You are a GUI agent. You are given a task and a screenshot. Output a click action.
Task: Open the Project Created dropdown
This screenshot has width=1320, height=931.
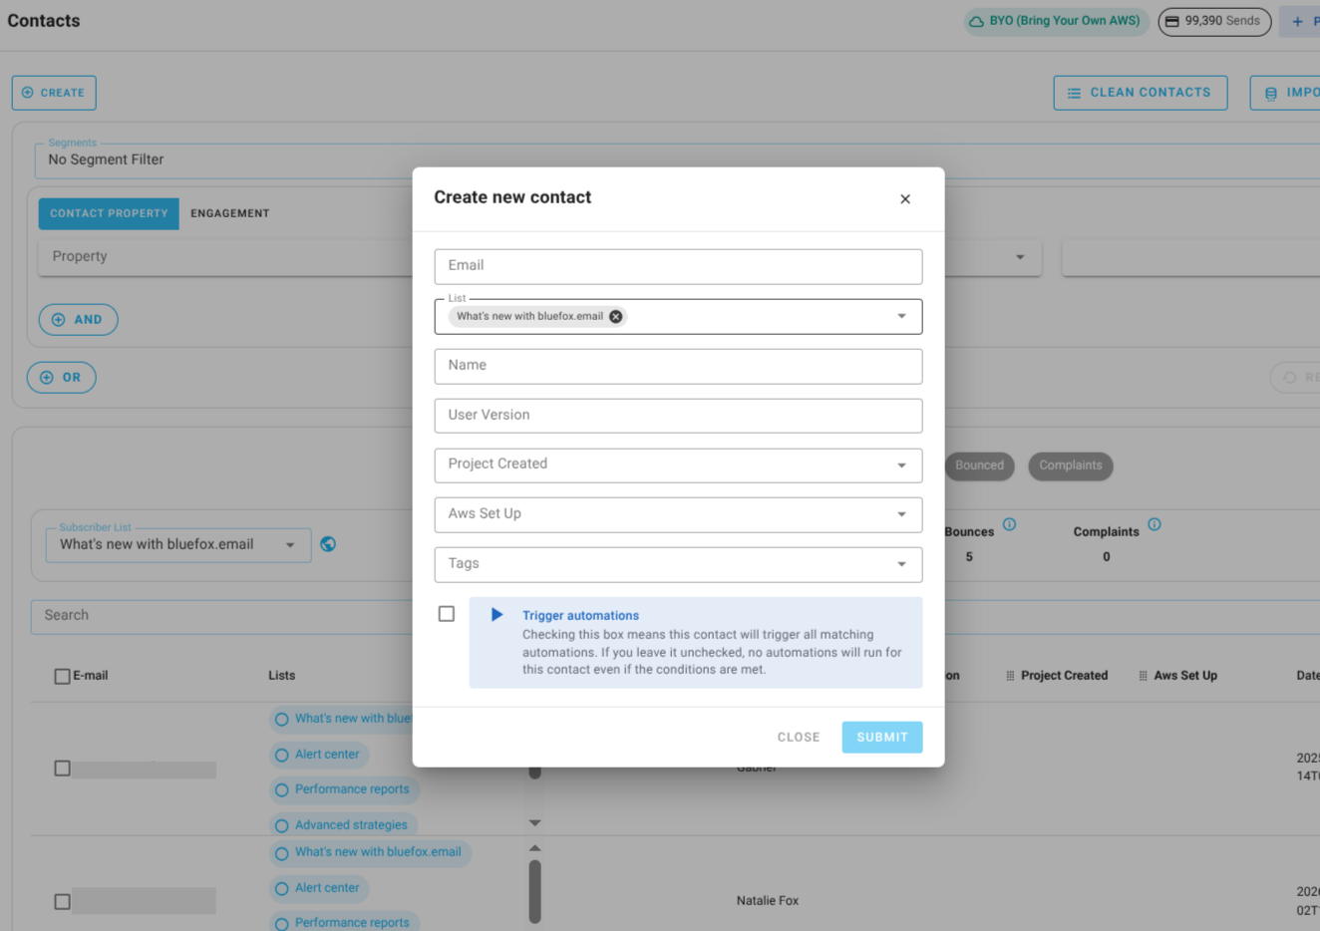[678, 465]
